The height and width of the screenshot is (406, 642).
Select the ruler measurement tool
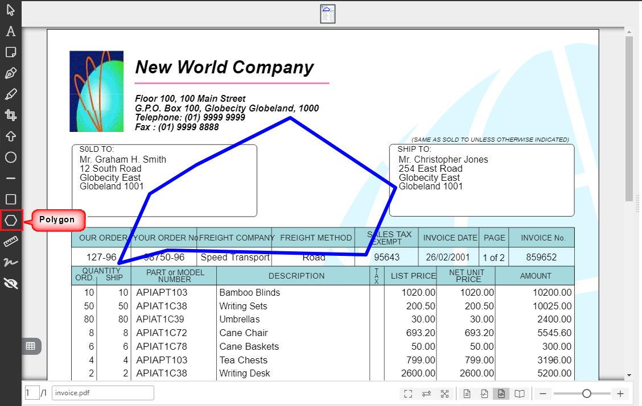[11, 242]
